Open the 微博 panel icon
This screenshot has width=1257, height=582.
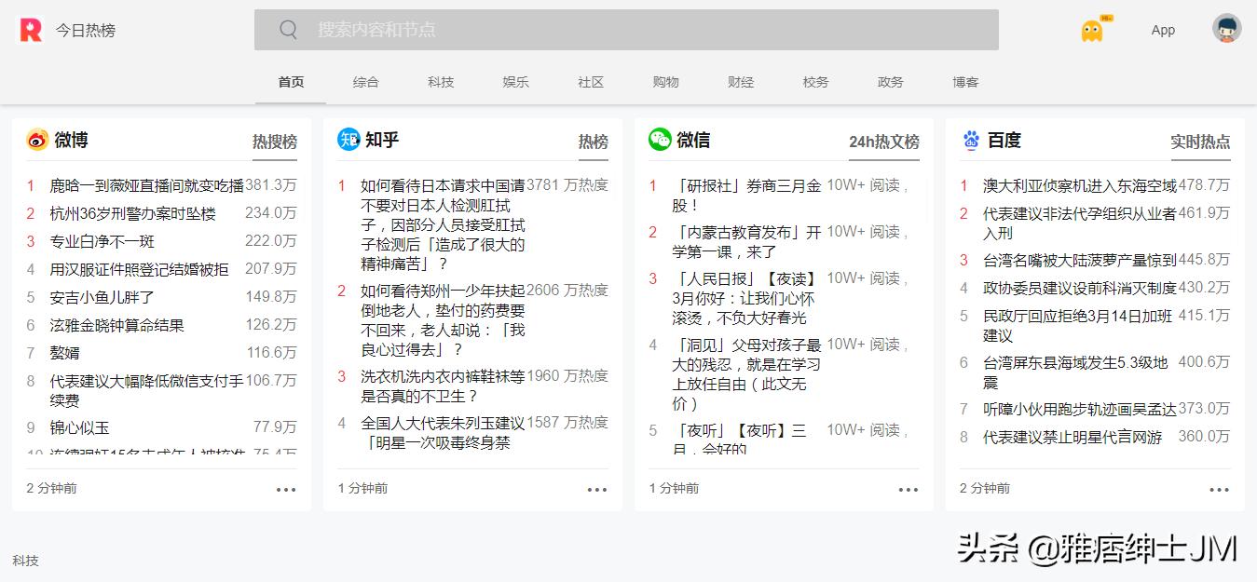(x=35, y=140)
